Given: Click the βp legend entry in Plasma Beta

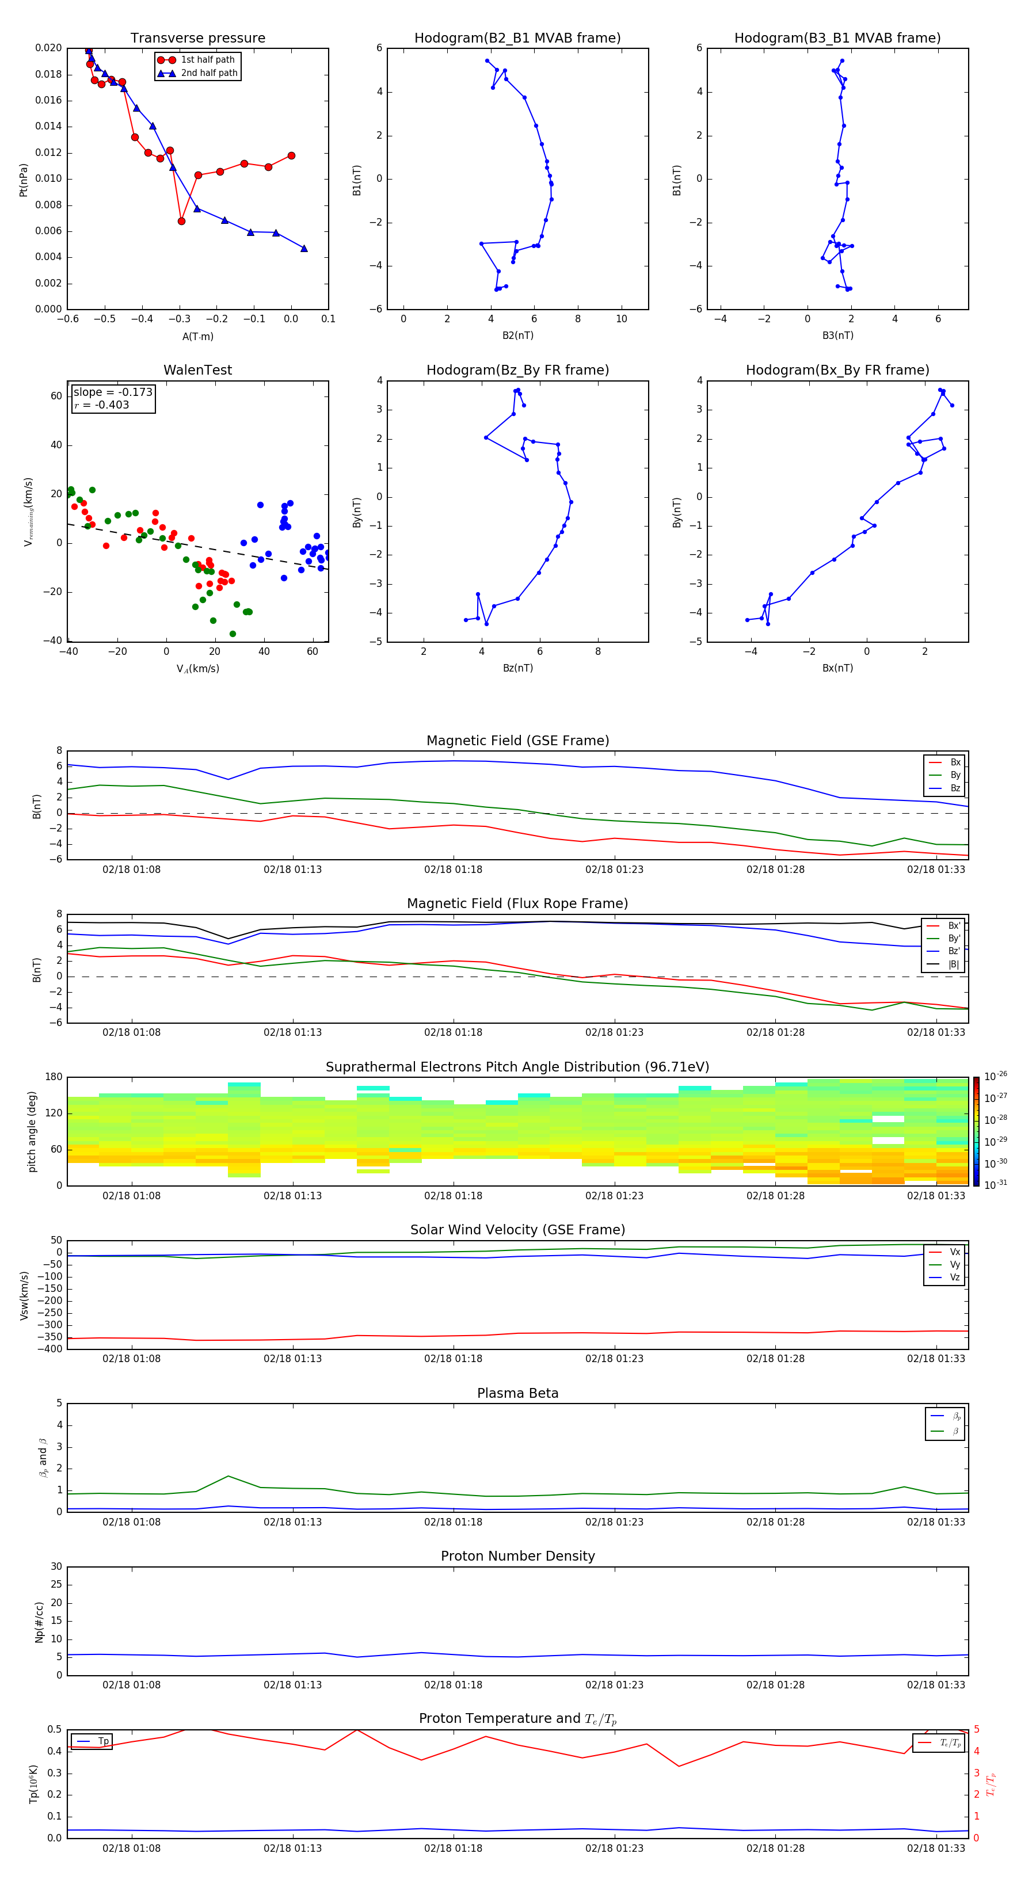Looking at the screenshot, I should coord(946,1416).
